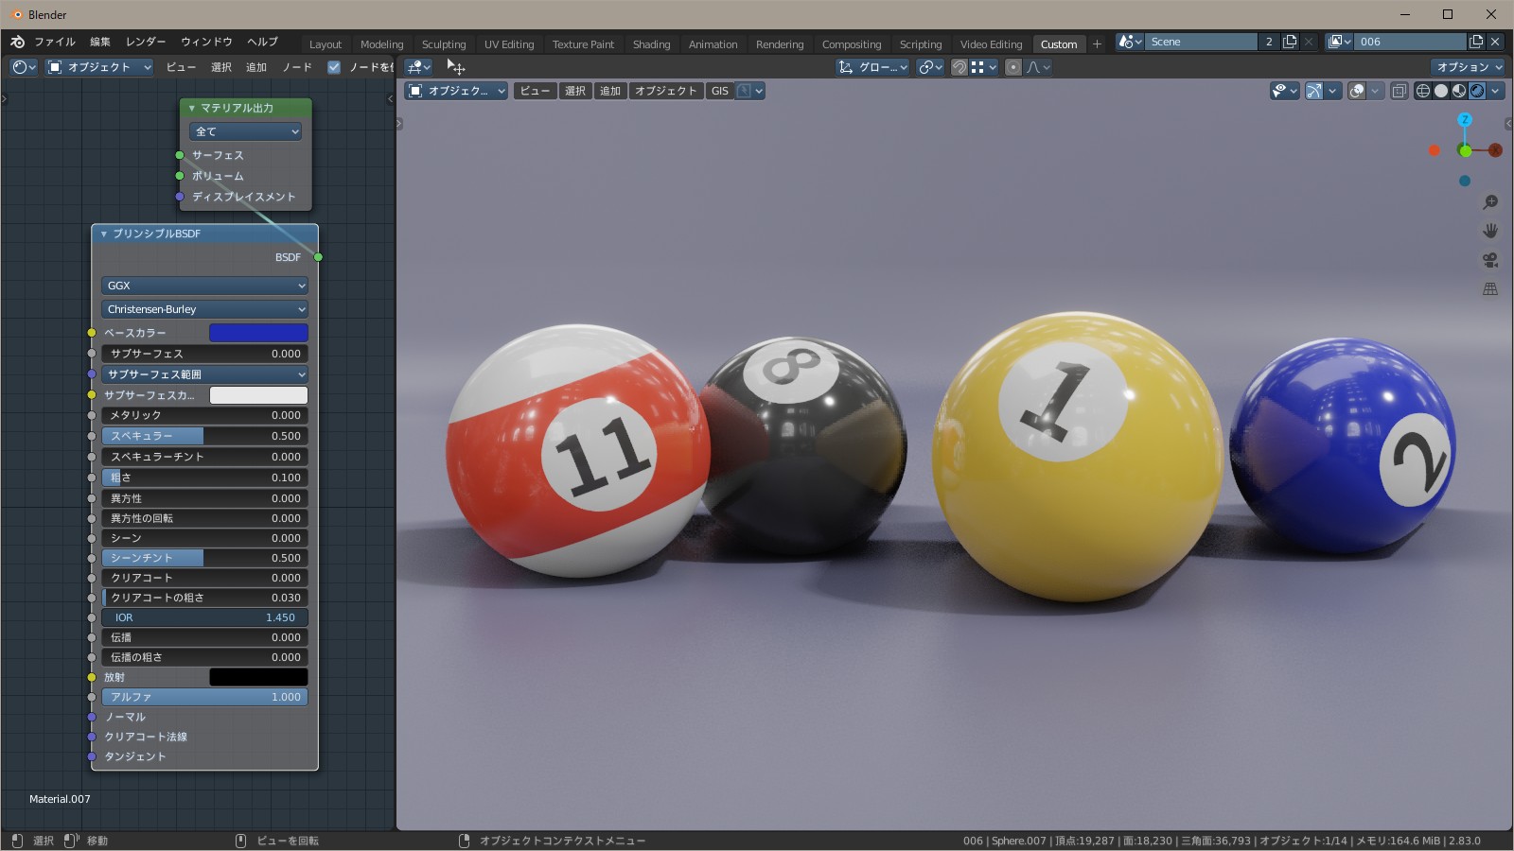Select wireframe viewport shading icon
The image size is (1514, 851).
coord(1422,91)
